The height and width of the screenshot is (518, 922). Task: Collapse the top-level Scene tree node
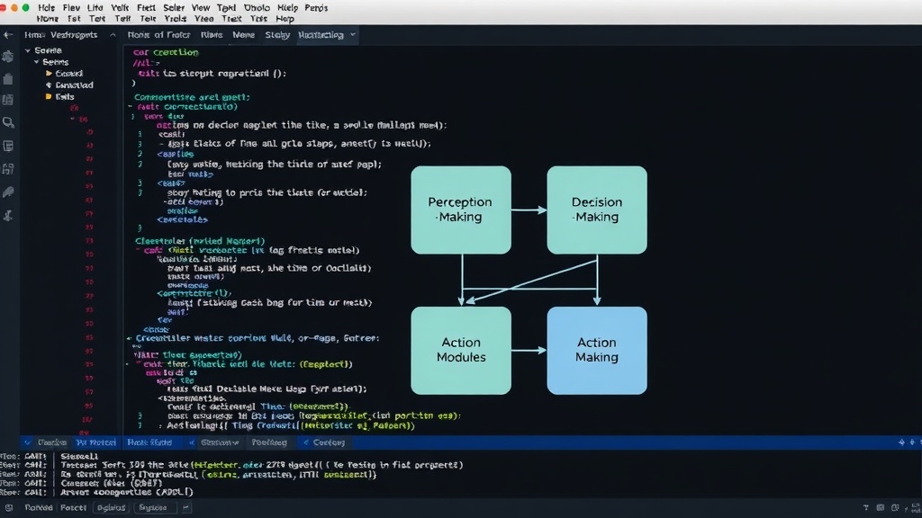click(28, 50)
